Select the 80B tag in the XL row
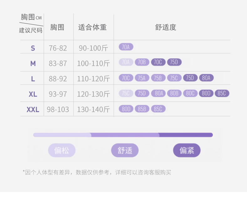 174,93
